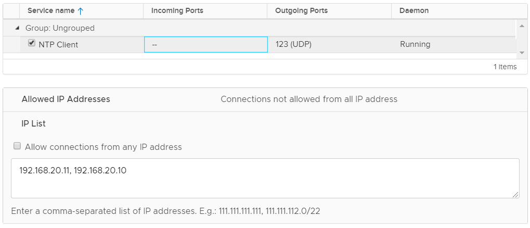530x228 pixels.
Task: Select the highlighted Incoming Ports cell
Action: pyautogui.click(x=205, y=45)
